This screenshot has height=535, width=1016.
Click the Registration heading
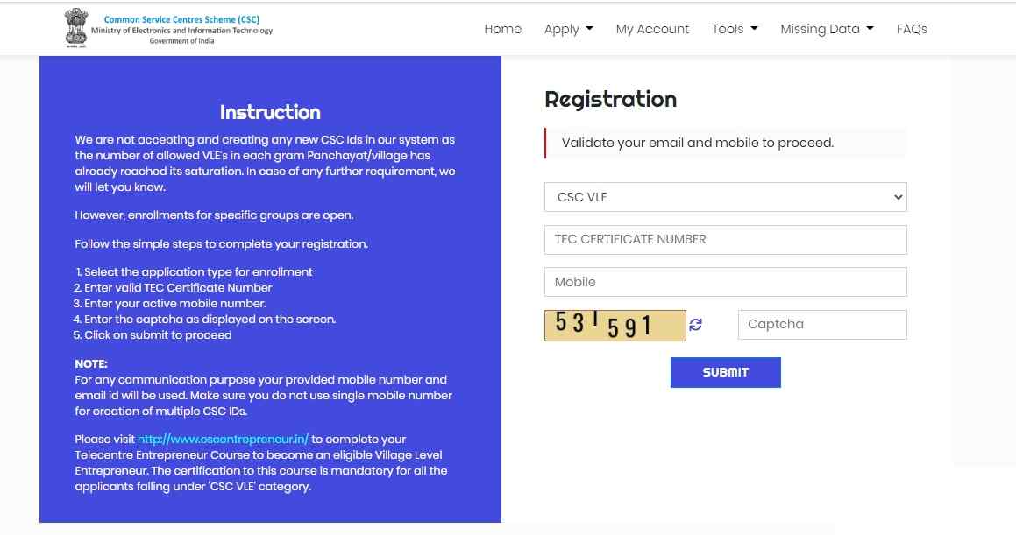click(x=610, y=99)
